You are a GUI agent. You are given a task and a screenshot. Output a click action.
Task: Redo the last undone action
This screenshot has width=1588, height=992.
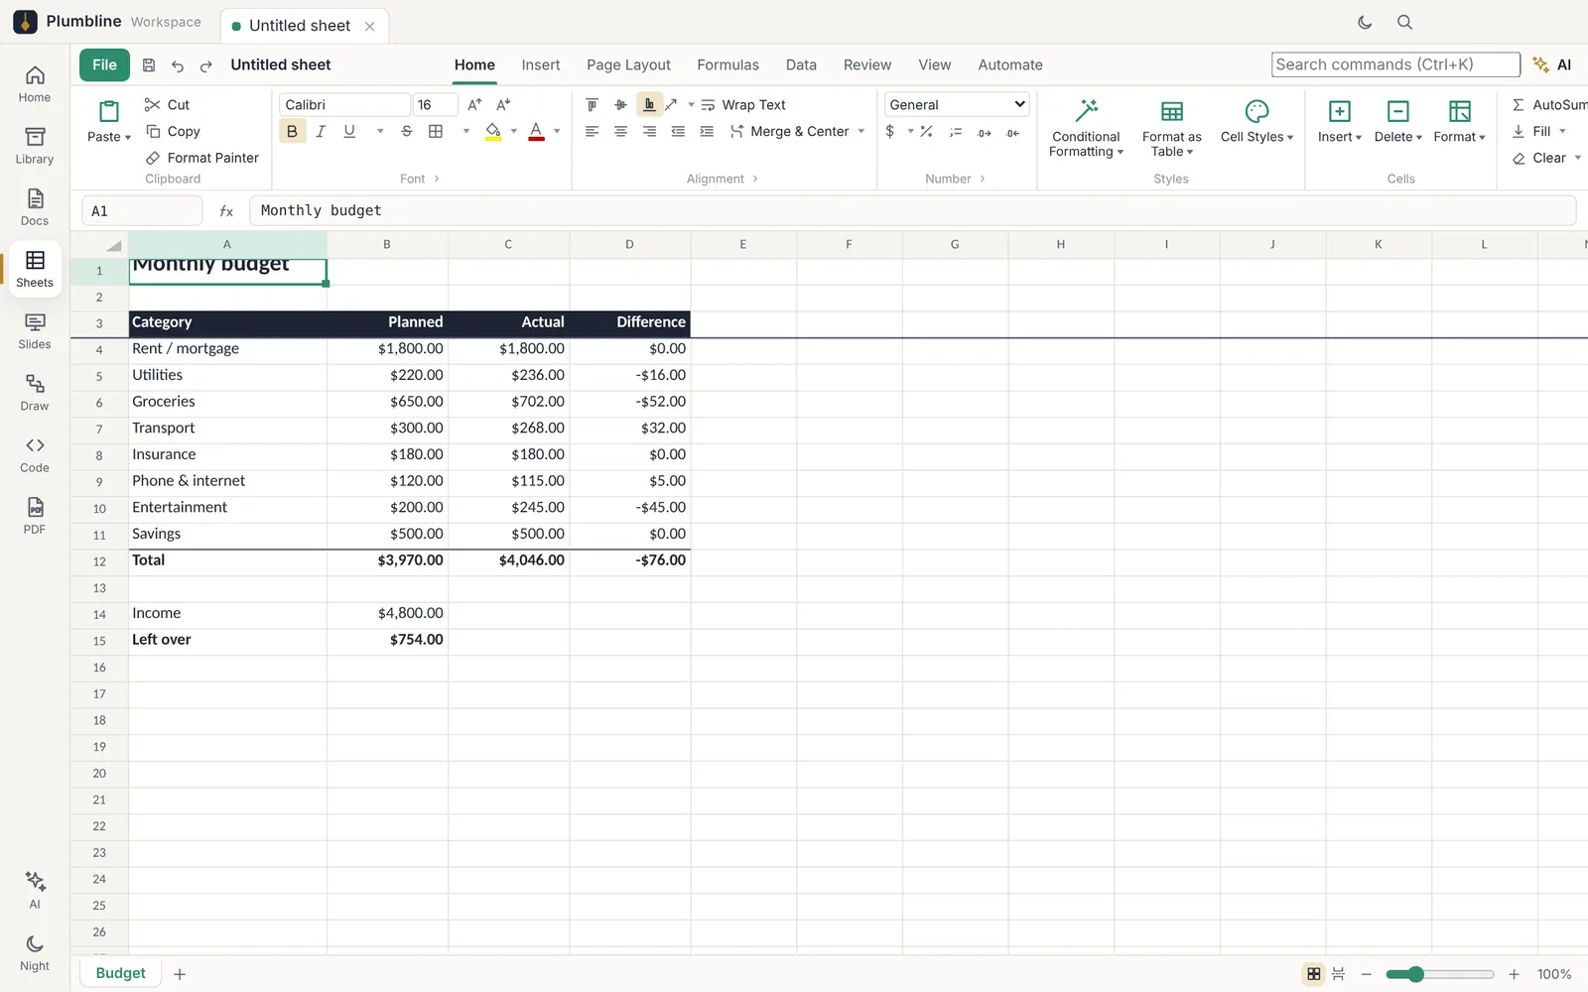206,65
